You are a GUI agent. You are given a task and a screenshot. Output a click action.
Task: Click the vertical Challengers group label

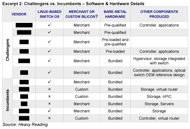pos(7,50)
